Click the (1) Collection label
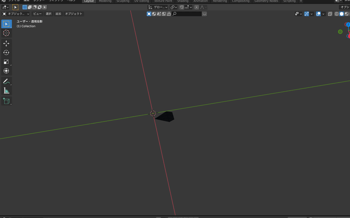Viewport: 350px width, 218px height. pos(26,26)
